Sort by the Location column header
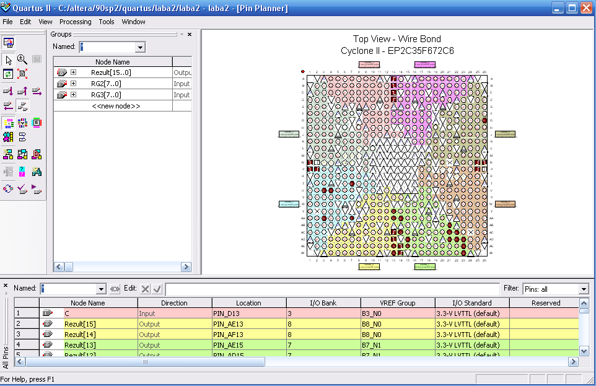Viewport: 596px width, 386px height. [248, 303]
